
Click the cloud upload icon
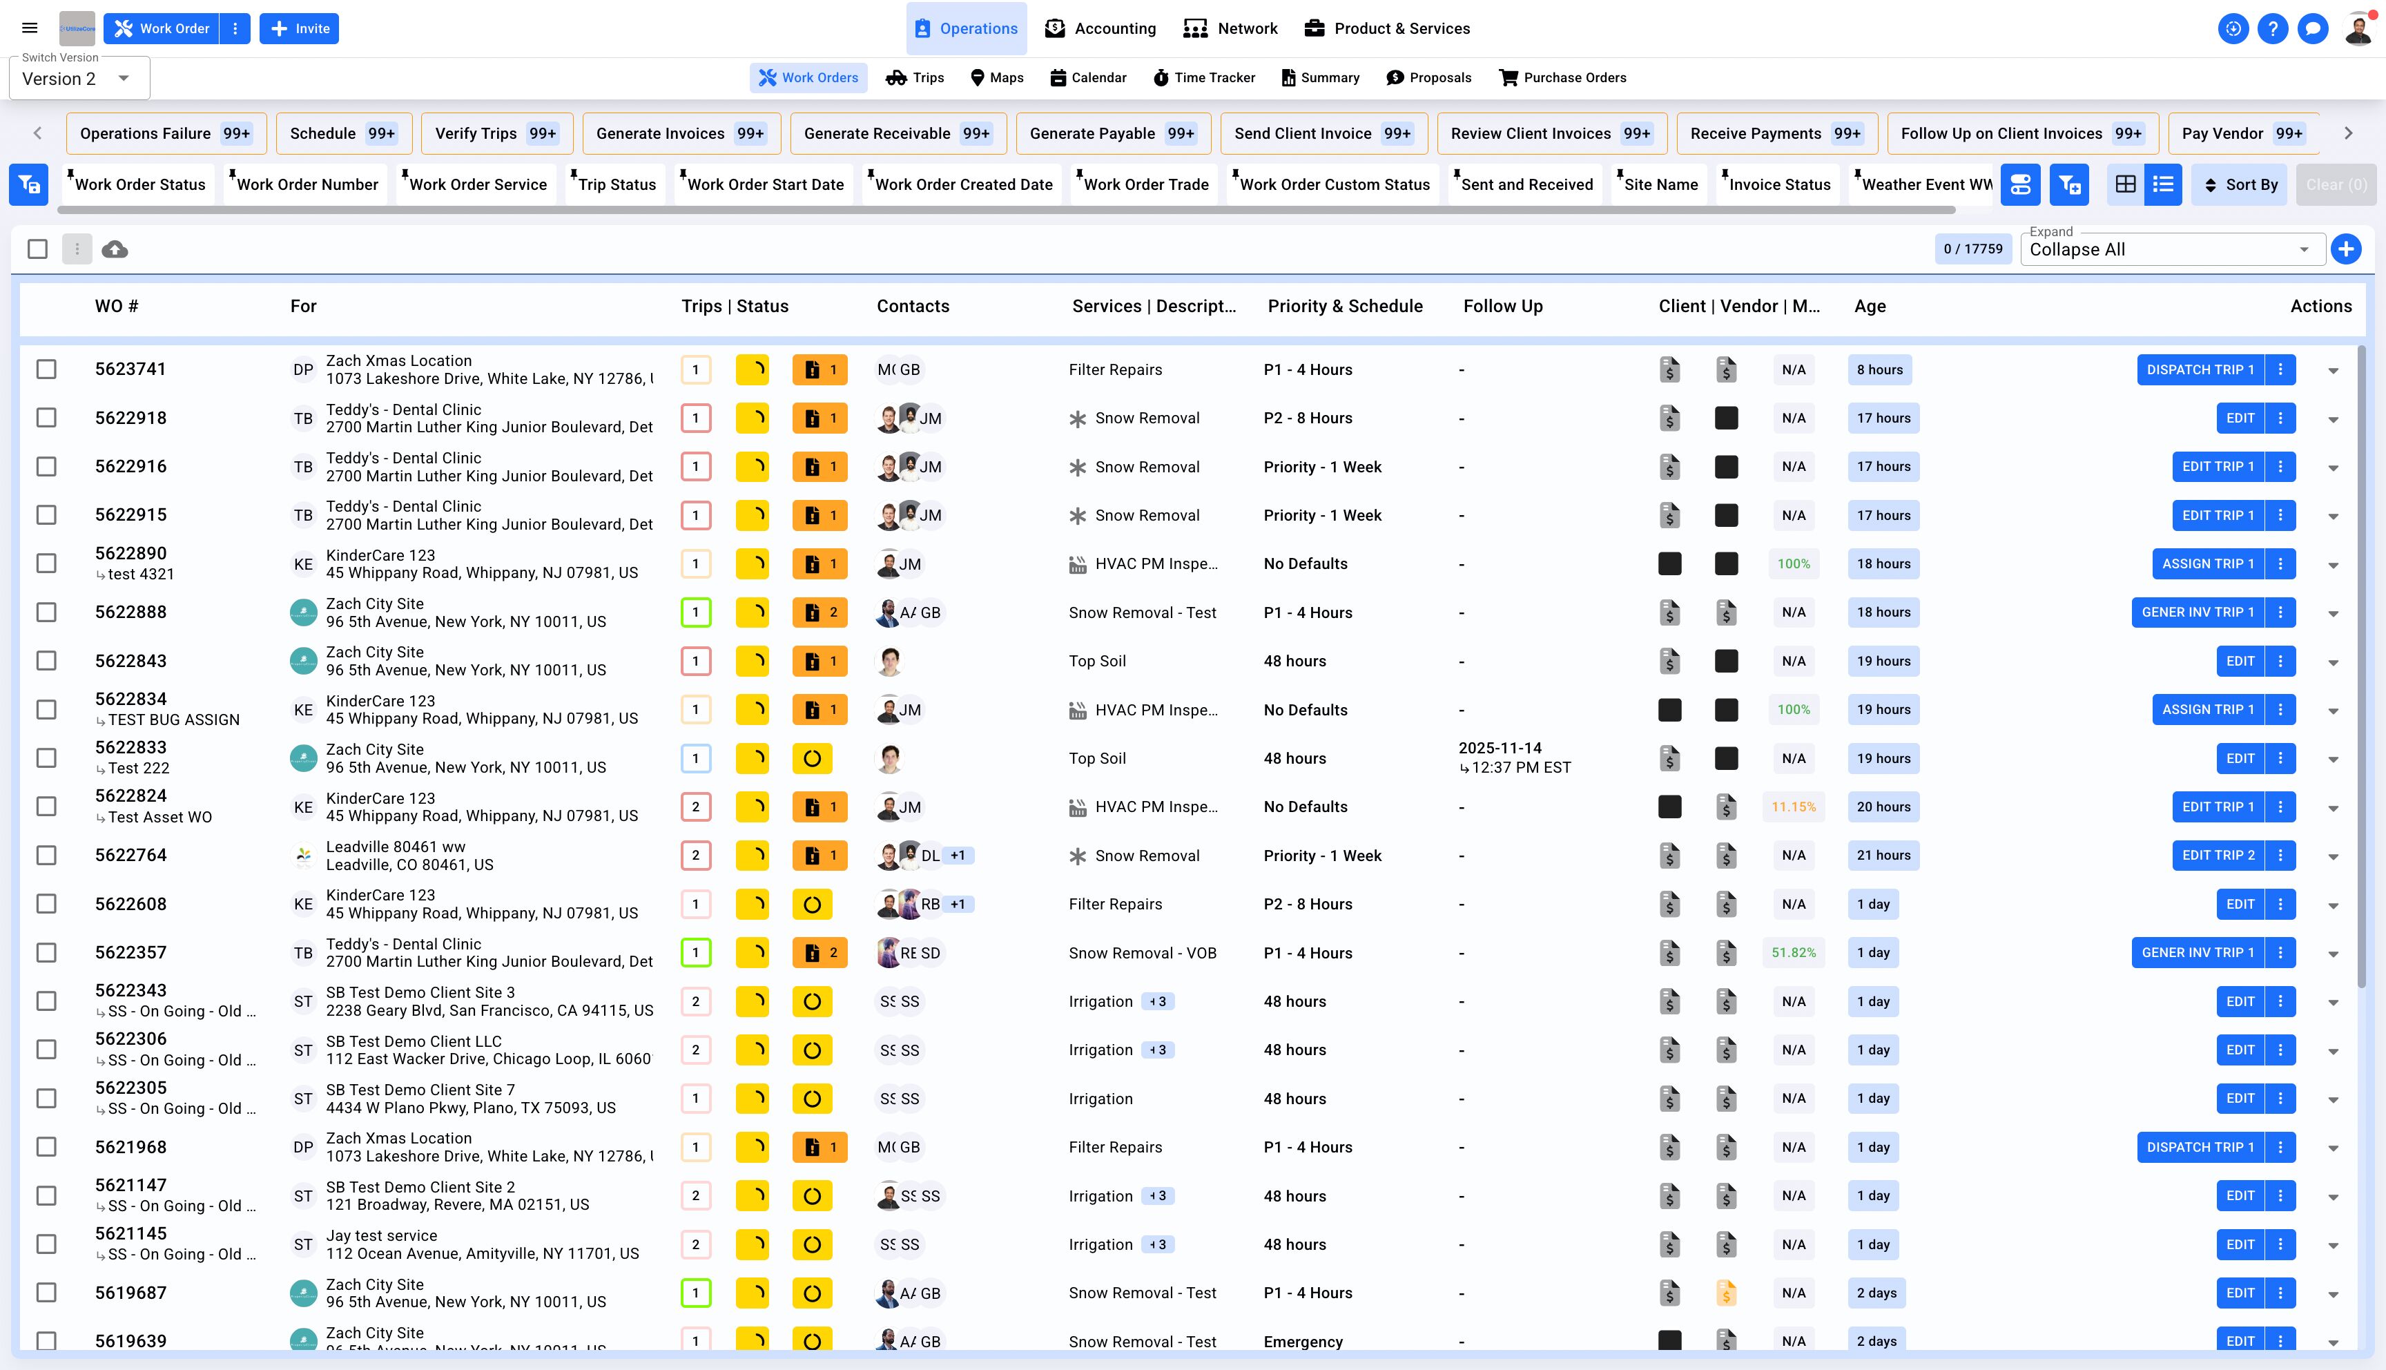click(x=115, y=249)
